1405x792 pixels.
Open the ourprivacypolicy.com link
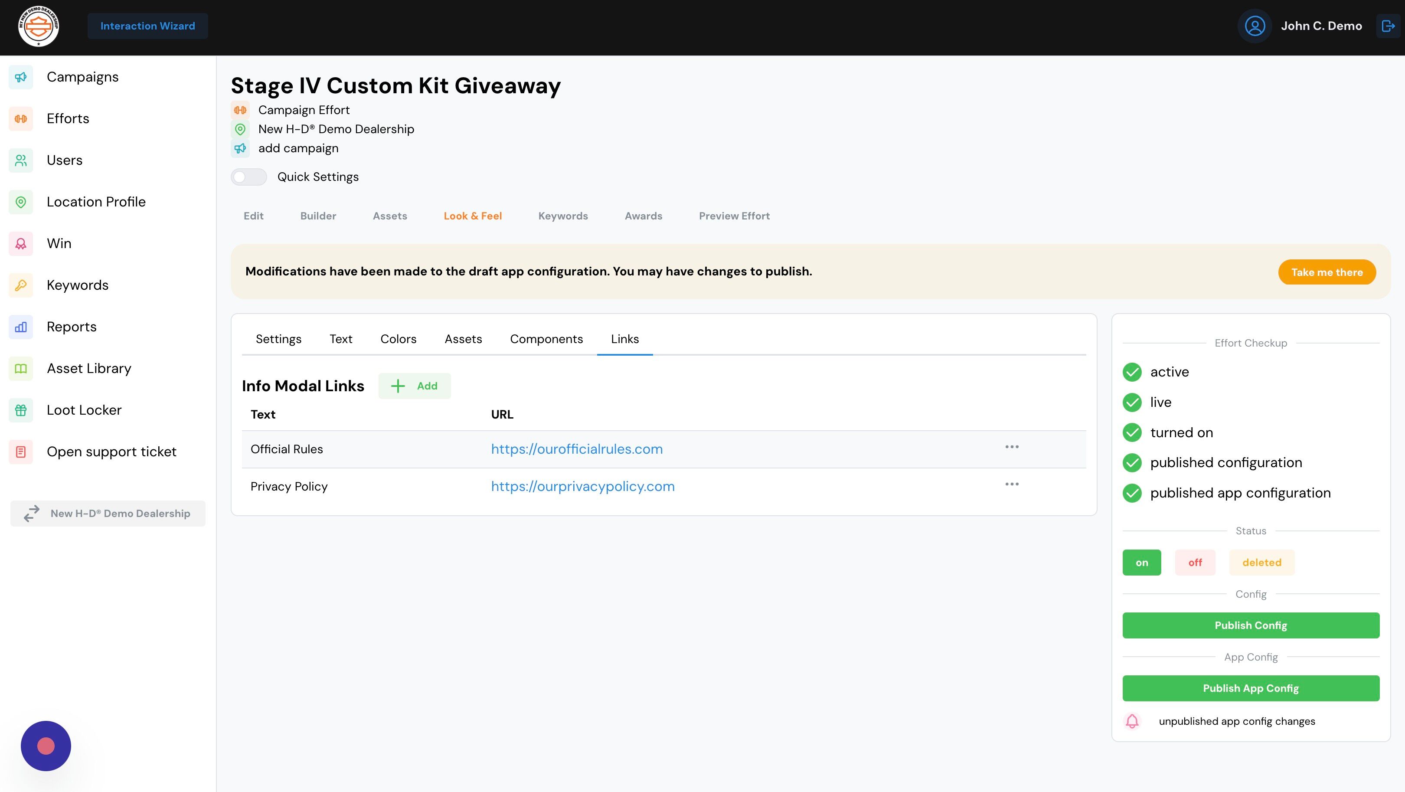click(582, 487)
